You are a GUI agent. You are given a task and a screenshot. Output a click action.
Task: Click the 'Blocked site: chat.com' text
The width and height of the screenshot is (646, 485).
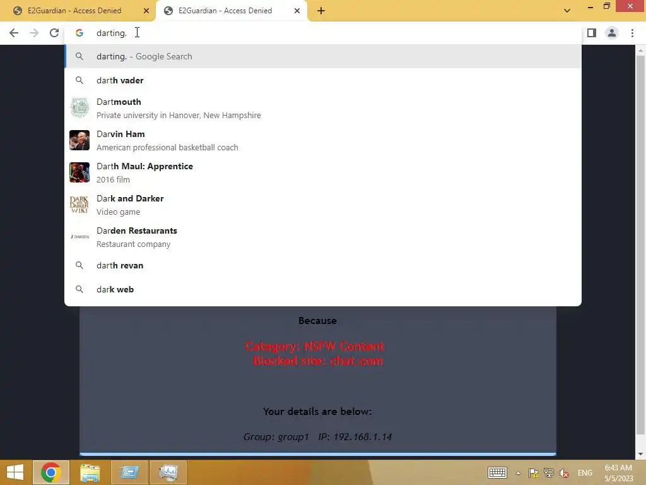tap(318, 361)
